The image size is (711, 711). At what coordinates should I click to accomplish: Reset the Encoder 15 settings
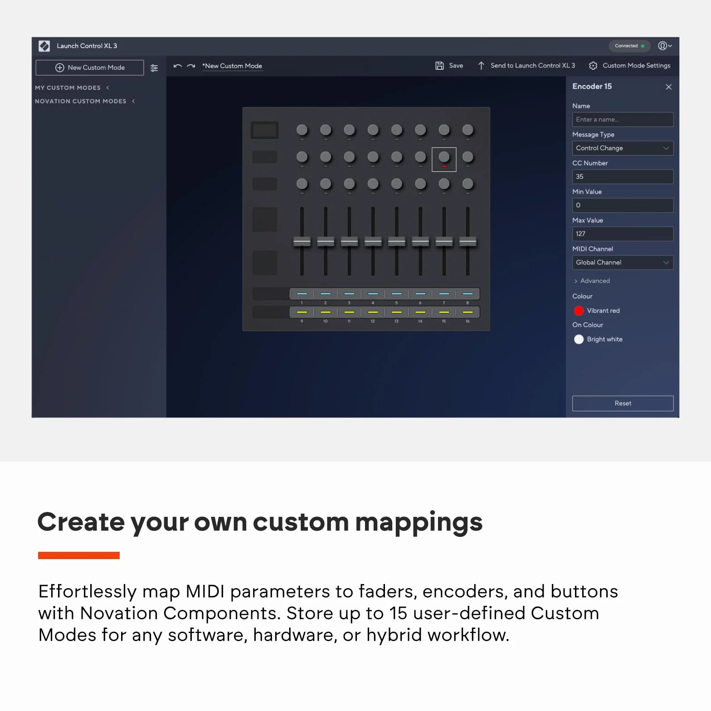click(623, 404)
